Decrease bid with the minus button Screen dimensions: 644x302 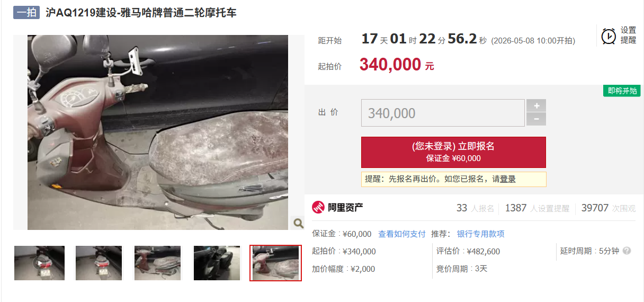[536, 119]
